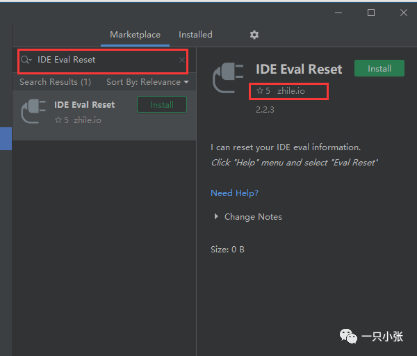Minimize the plugins window
The height and width of the screenshot is (356, 417).
click(x=338, y=13)
